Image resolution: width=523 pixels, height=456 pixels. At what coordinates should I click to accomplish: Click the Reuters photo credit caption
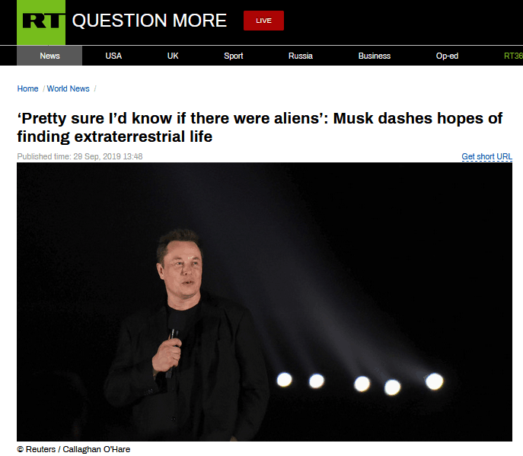pos(73,449)
